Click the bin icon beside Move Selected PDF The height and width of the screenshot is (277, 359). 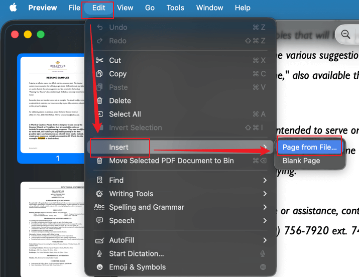point(99,161)
